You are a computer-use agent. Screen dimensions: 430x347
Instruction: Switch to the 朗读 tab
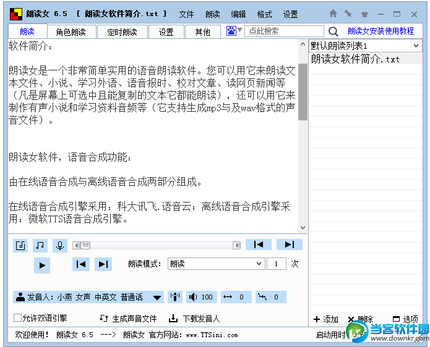point(27,31)
